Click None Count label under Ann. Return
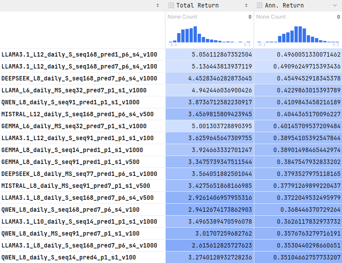 tap(271, 17)
